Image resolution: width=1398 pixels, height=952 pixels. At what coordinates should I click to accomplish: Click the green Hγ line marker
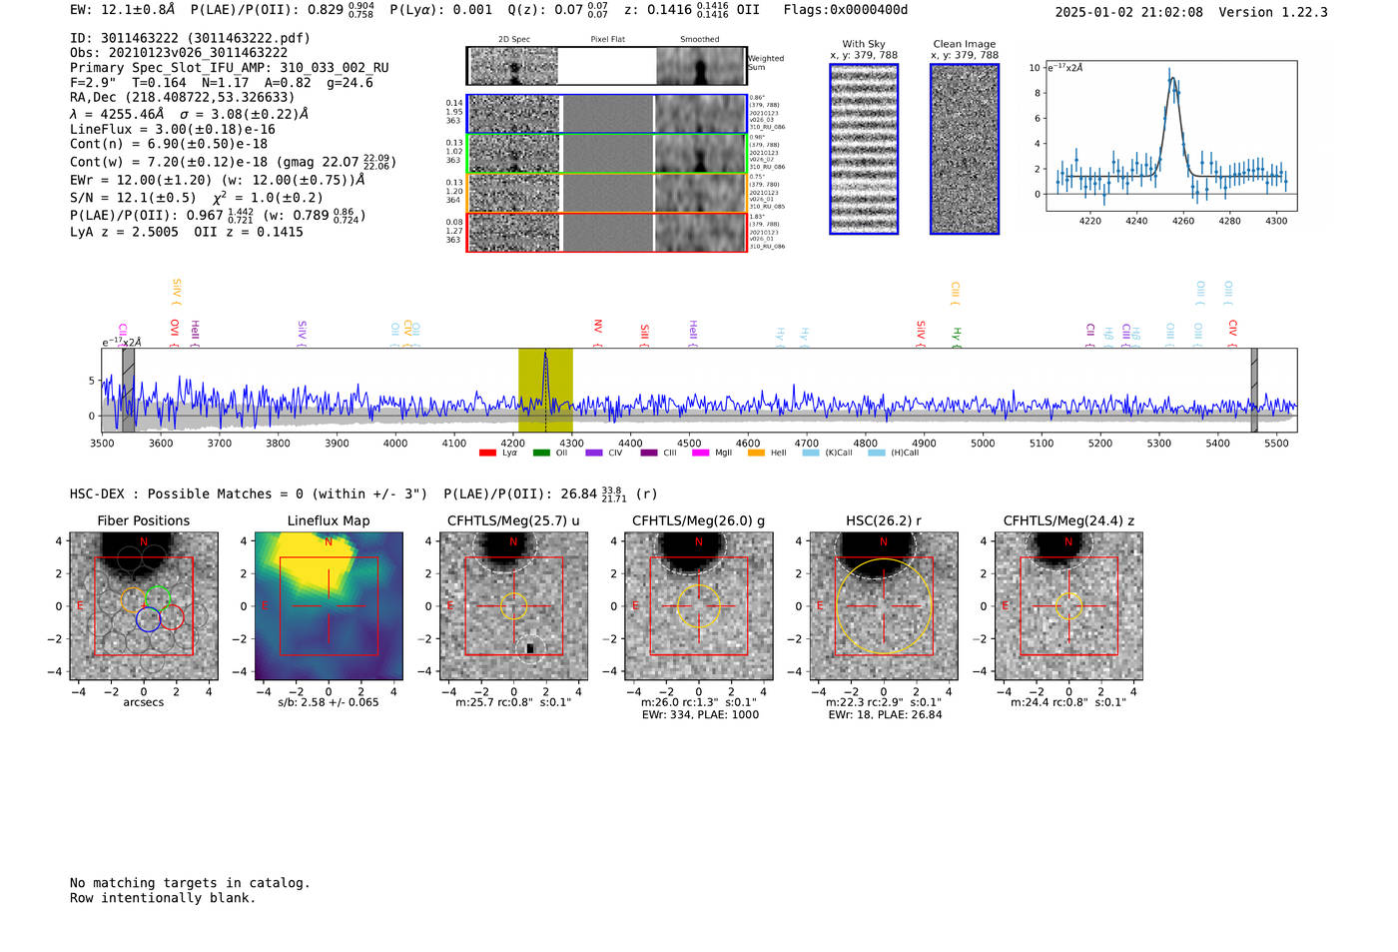pyautogui.click(x=956, y=336)
